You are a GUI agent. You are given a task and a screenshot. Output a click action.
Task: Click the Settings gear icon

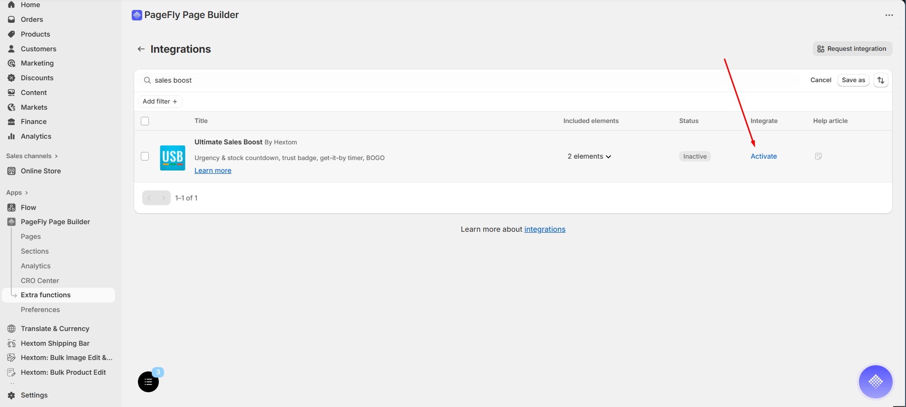pos(11,395)
